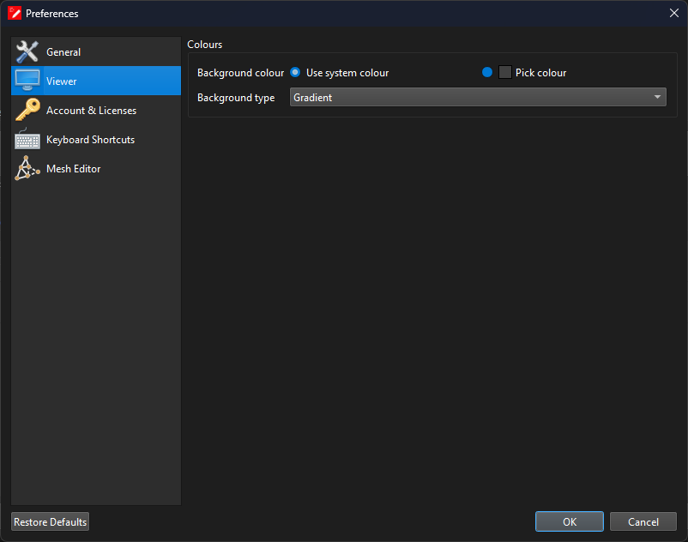Switch to Account & Licenses section
688x542 pixels.
[x=96, y=110]
